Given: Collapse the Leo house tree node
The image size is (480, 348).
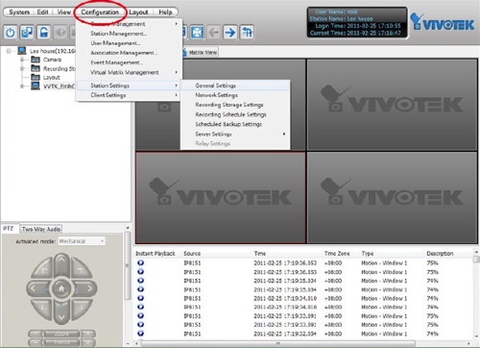Looking at the screenshot, I should tap(9, 51).
